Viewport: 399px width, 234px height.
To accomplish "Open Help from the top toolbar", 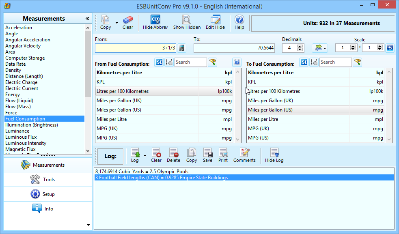I will [239, 22].
